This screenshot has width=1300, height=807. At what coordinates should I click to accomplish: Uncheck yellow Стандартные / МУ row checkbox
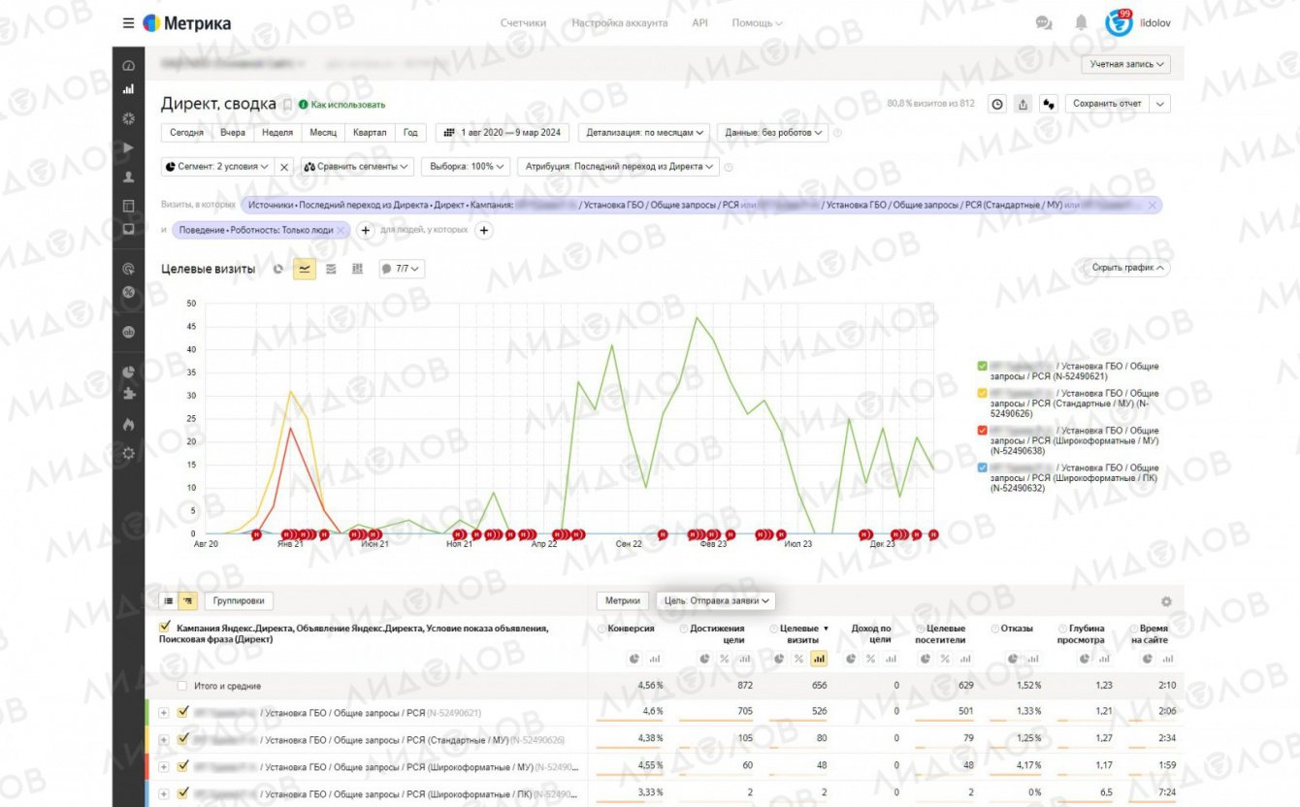[183, 739]
